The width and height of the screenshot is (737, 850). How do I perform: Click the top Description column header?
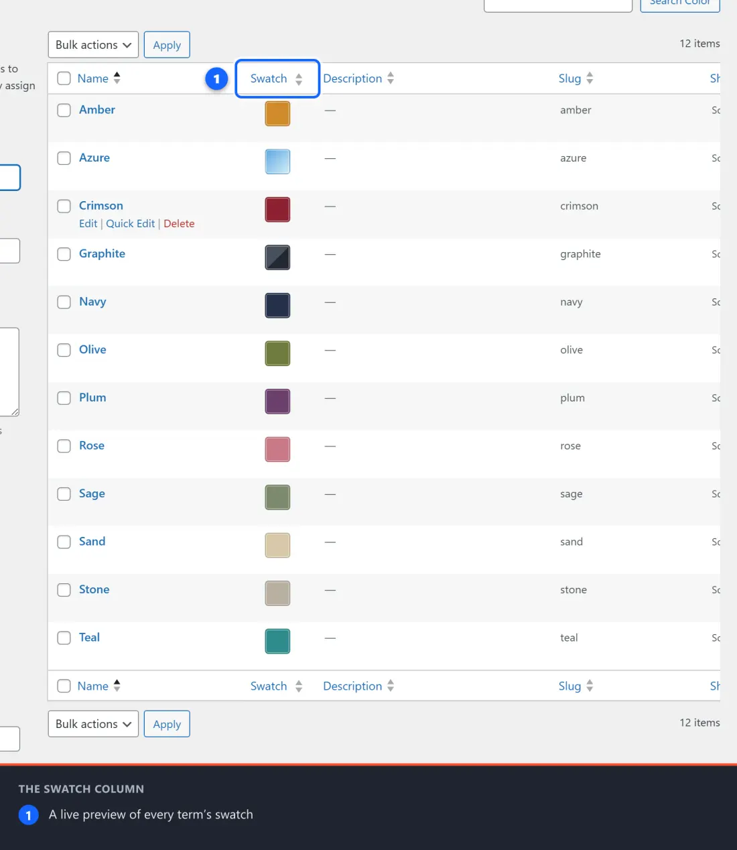(352, 78)
